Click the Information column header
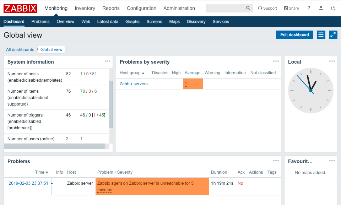This screenshot has width=341, height=205. coord(235,73)
